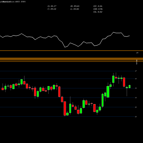The image size is (143, 143).
Task: Click the 43 price axis label
Action: 136,79
